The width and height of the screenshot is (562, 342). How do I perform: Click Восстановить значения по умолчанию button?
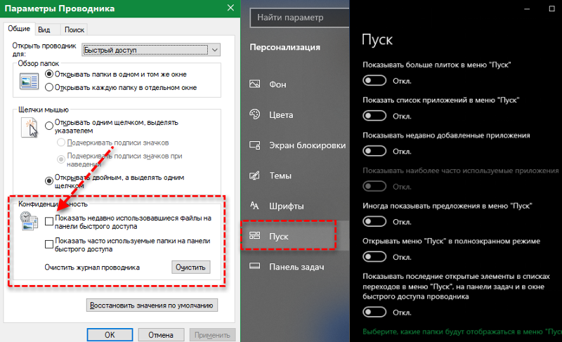(152, 305)
